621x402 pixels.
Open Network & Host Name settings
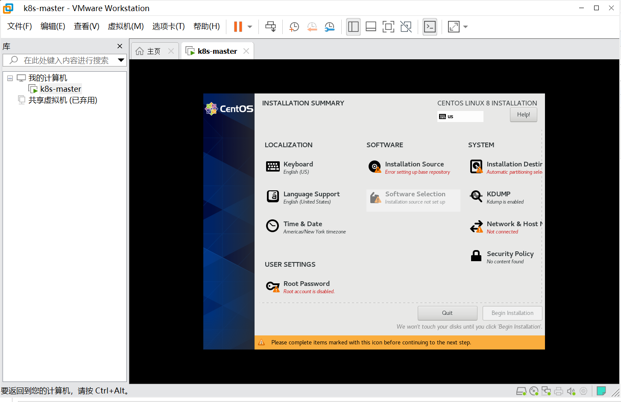(506, 227)
